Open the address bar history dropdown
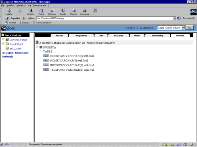Screen dimensions: 197x147 click(x=174, y=18)
